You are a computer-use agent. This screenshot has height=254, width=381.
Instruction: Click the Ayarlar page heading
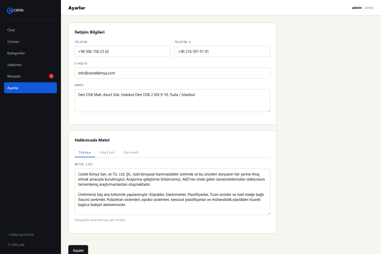point(77,8)
